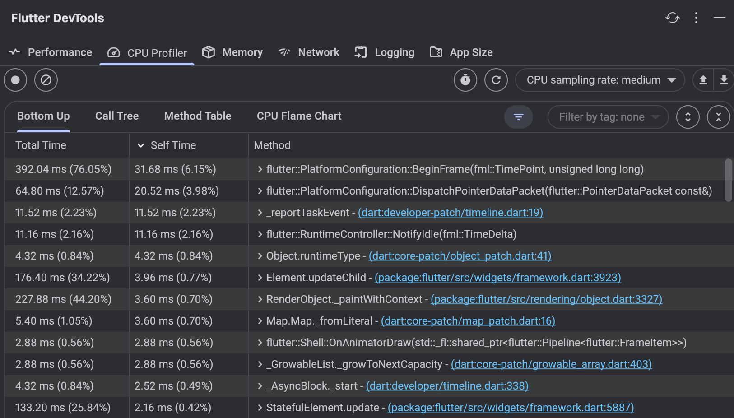734x418 pixels.
Task: Open the timeline.dart:19 source link
Action: (450, 213)
